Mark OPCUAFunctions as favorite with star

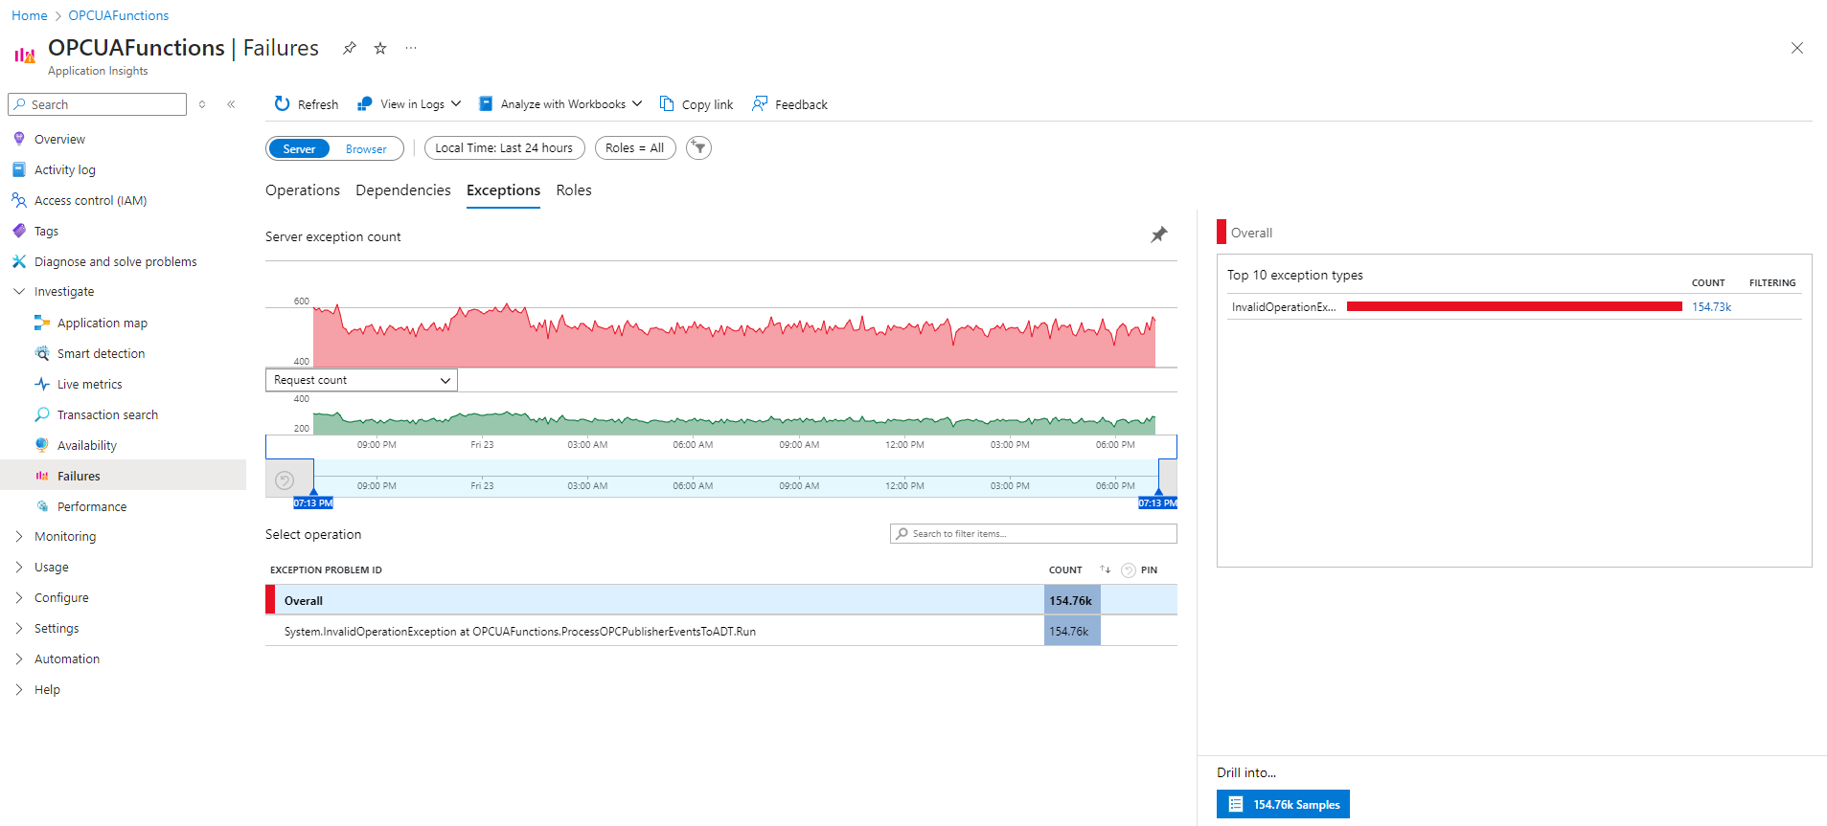(380, 48)
